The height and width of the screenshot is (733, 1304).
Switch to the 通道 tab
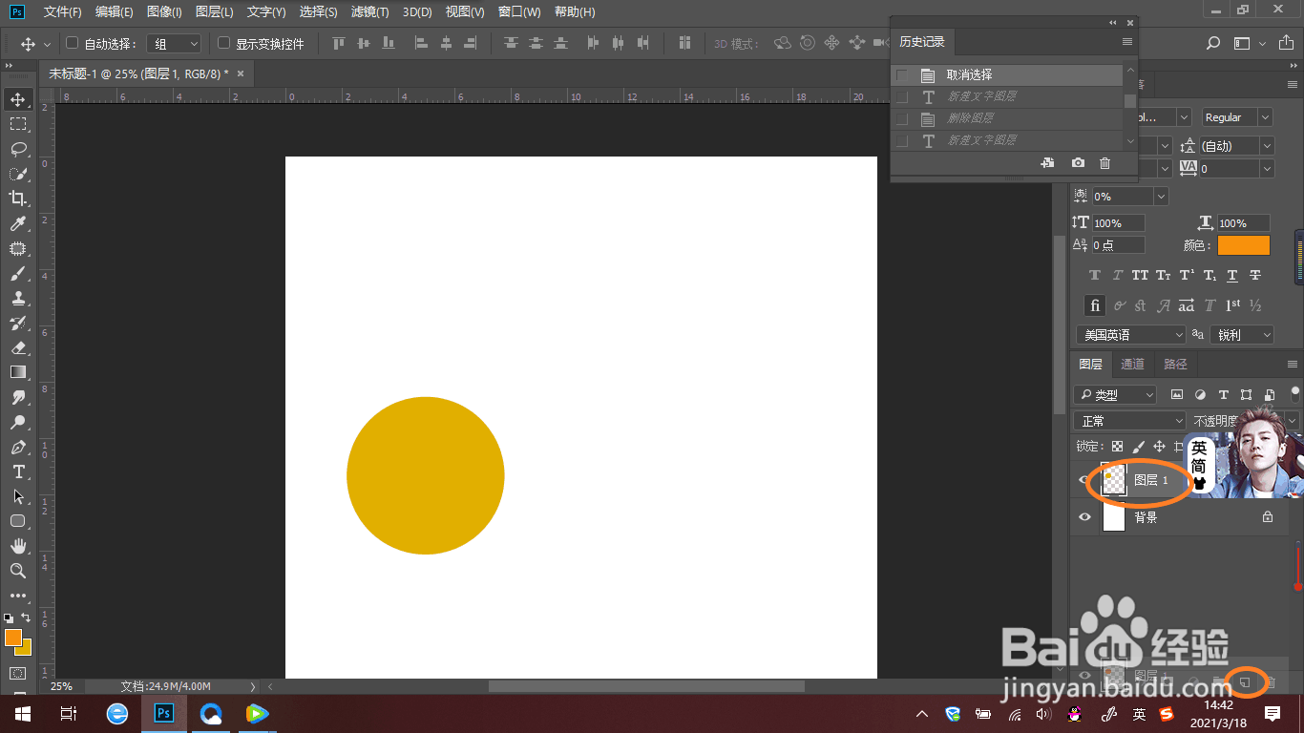[x=1132, y=364]
